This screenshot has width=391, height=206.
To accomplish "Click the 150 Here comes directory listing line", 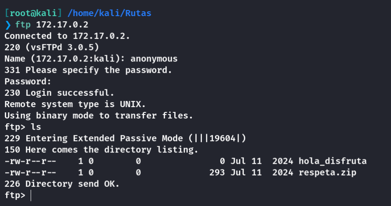I will click(x=101, y=150).
